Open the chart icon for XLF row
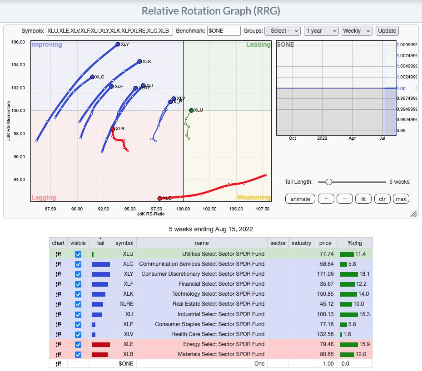Screen dimensions: 422x371 [x=58, y=284]
